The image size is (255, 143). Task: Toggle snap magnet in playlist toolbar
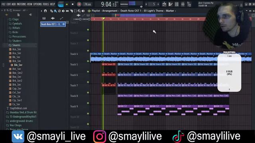point(45,11)
